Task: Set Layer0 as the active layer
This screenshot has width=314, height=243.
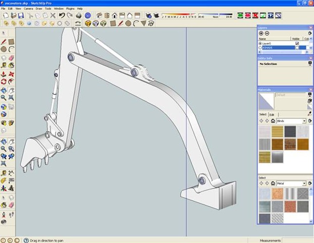Action: [260, 44]
